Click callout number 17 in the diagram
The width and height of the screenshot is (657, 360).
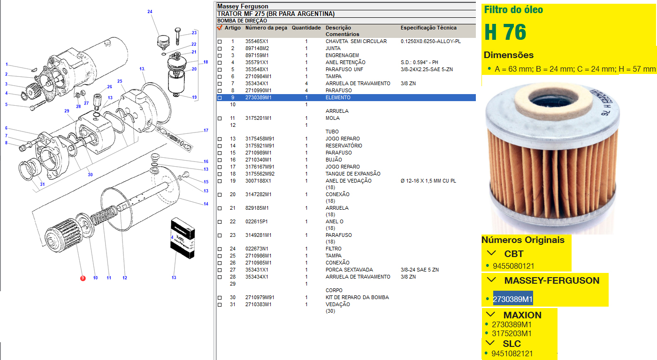[206, 130]
